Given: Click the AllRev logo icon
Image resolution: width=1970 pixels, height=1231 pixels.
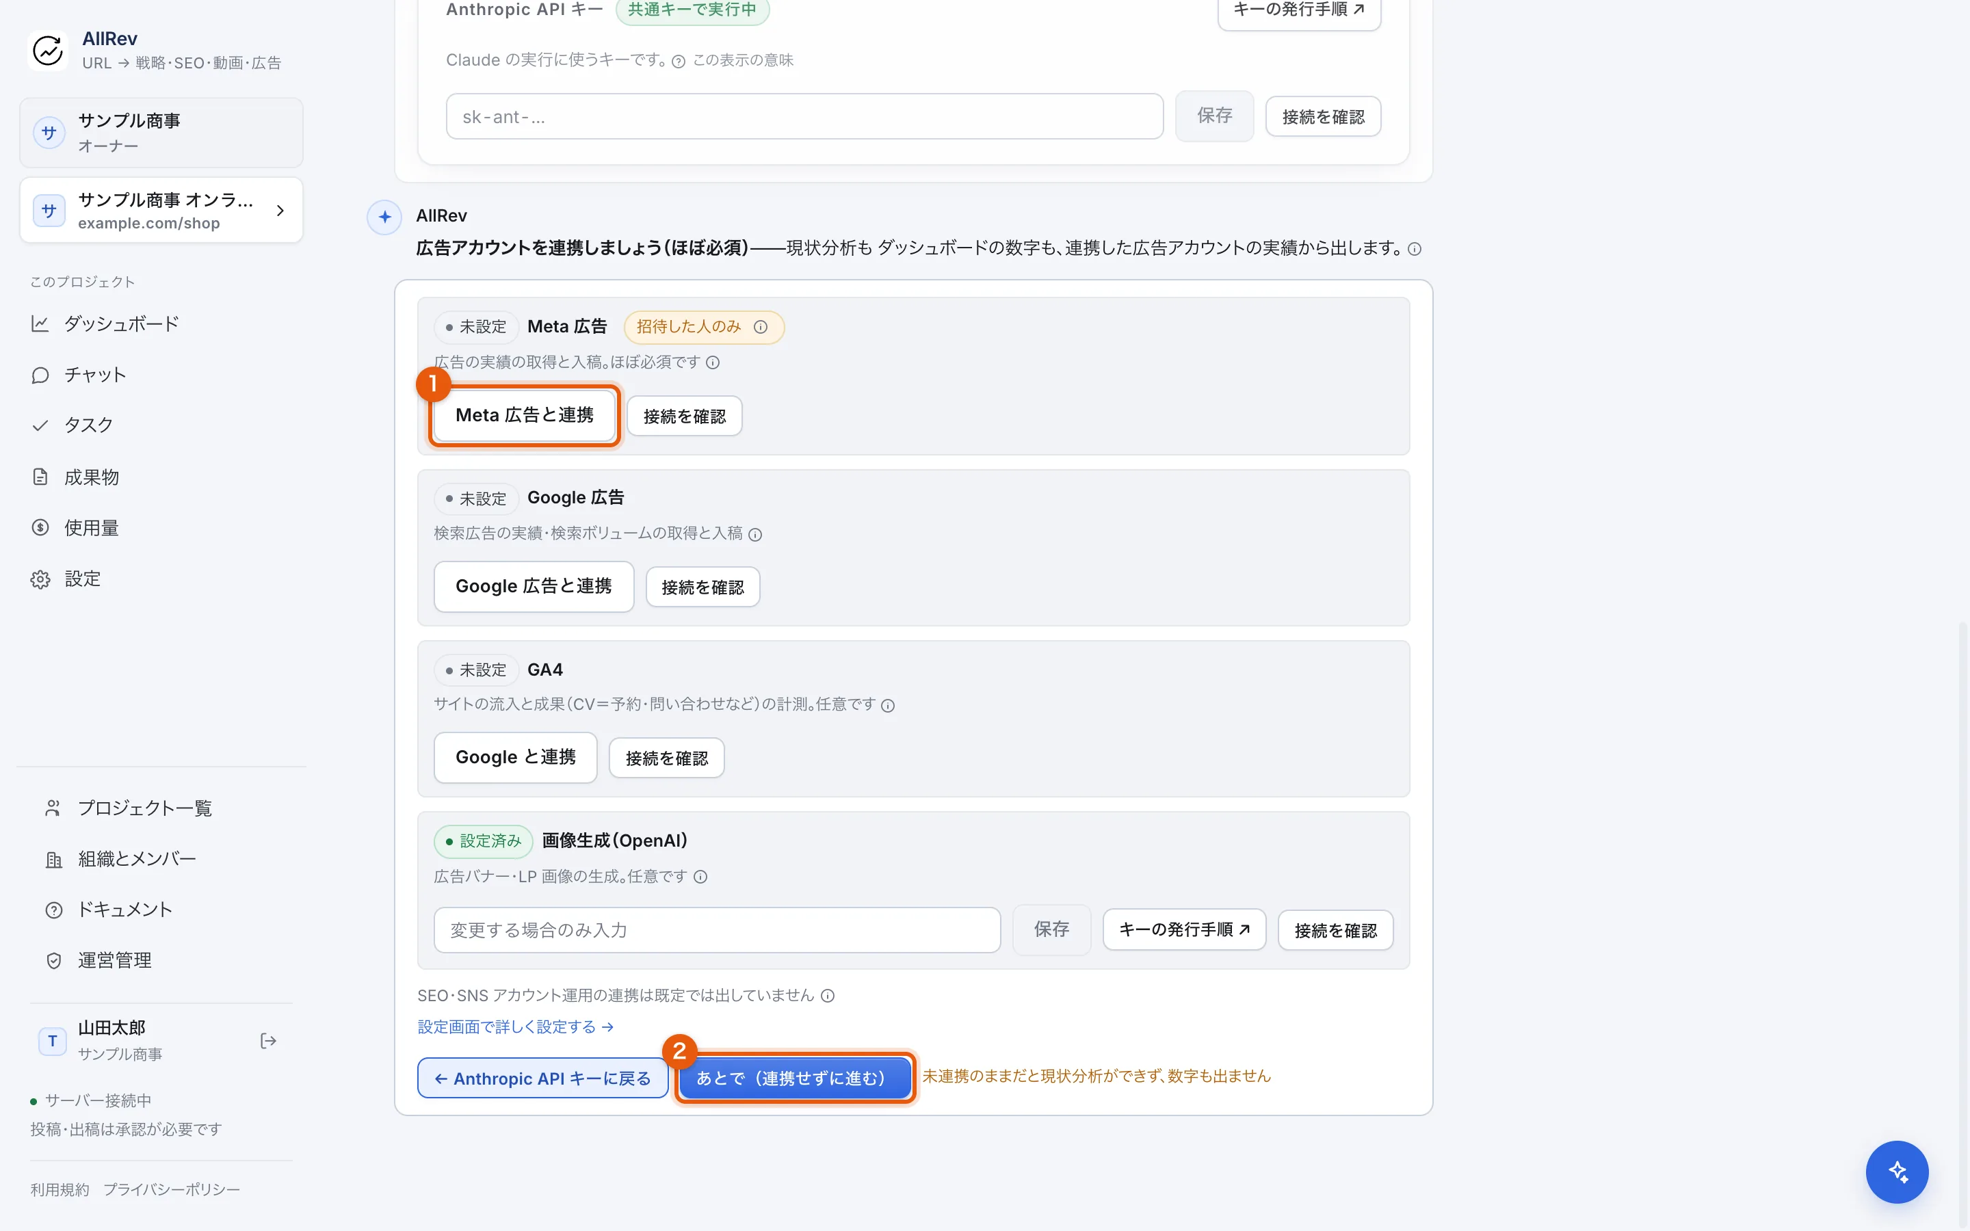Looking at the screenshot, I should [x=48, y=51].
